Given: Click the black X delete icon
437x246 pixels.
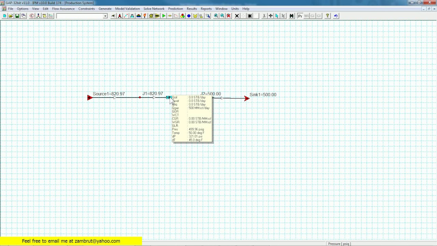Looking at the screenshot, I should 237,16.
